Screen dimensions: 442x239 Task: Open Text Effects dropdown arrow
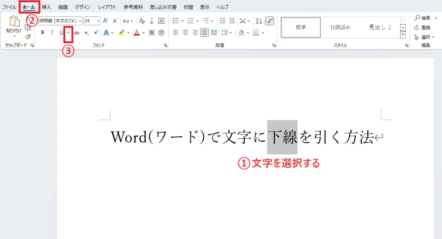pos(112,33)
